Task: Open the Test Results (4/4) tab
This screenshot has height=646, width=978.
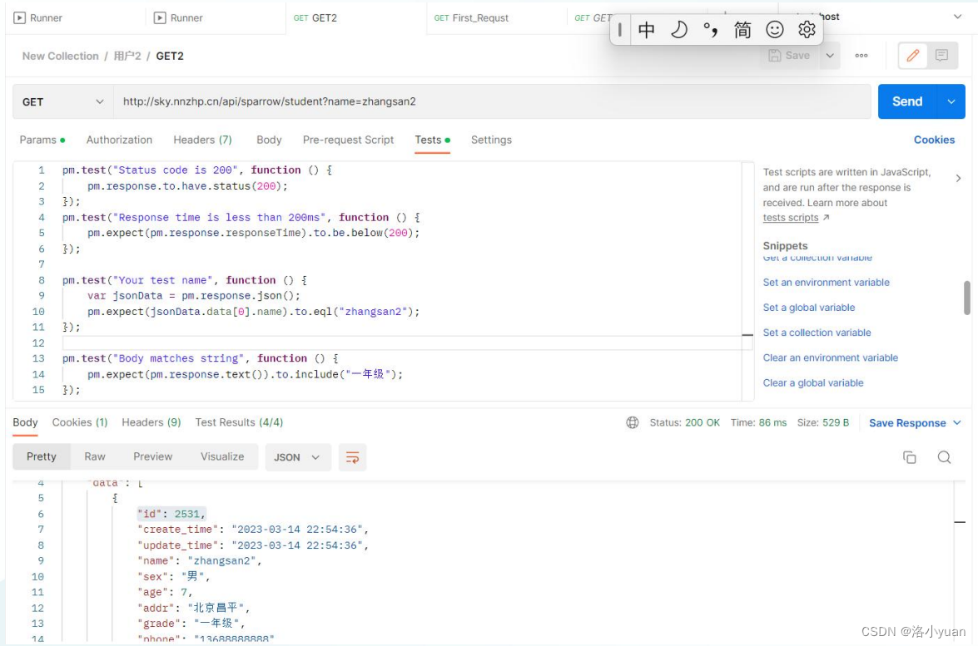Action: (239, 422)
